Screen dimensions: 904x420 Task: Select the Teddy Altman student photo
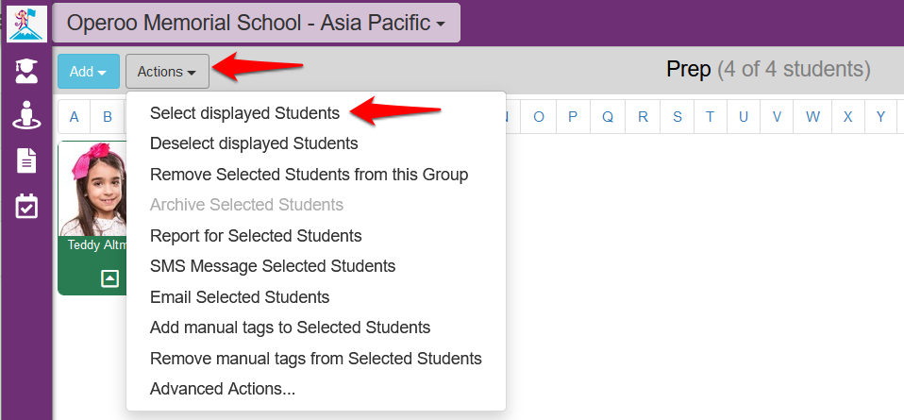pyautogui.click(x=93, y=189)
